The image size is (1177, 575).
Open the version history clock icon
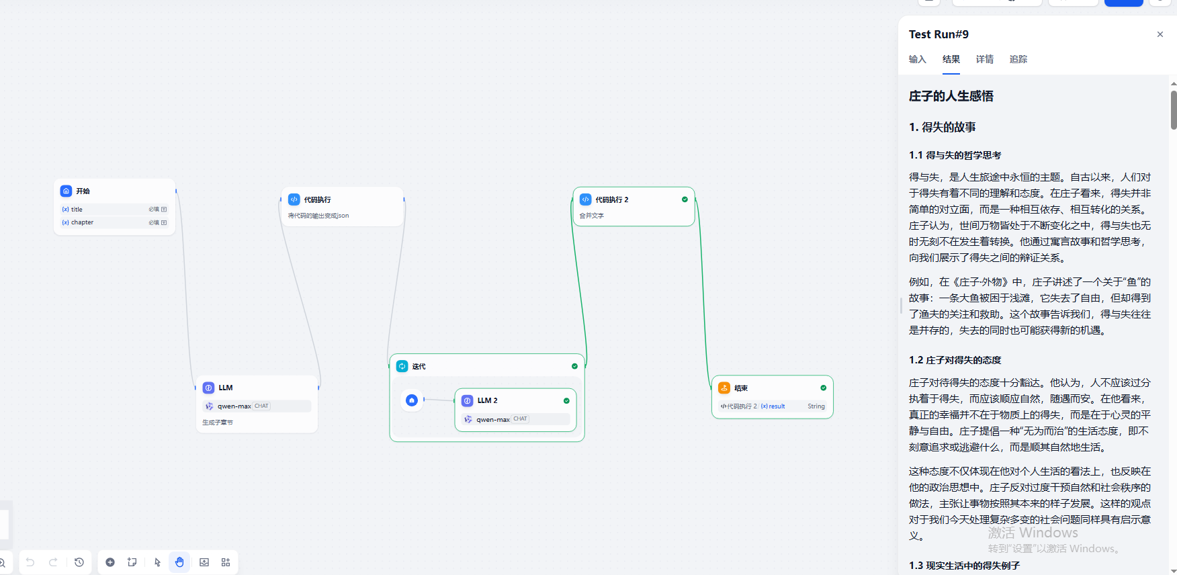[x=79, y=562]
